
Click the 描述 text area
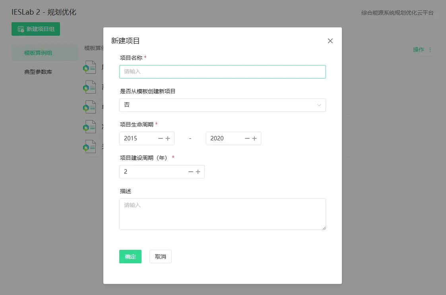coord(222,214)
